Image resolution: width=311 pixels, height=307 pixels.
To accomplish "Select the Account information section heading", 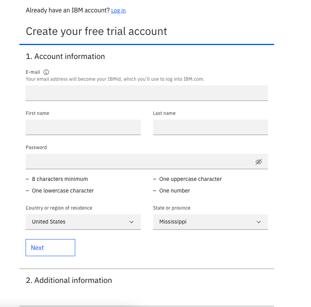I will (x=65, y=56).
